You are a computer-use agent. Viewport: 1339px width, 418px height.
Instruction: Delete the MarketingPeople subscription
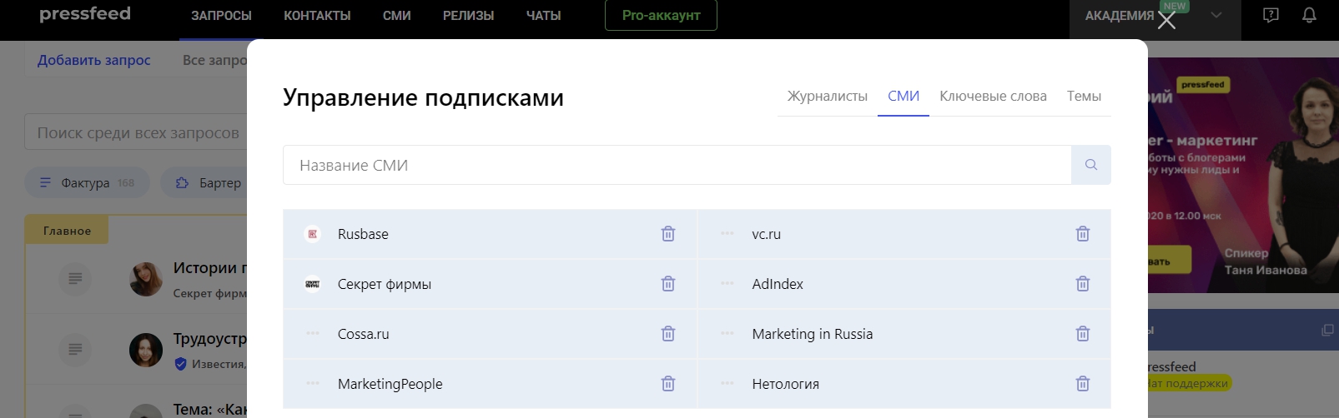(667, 384)
